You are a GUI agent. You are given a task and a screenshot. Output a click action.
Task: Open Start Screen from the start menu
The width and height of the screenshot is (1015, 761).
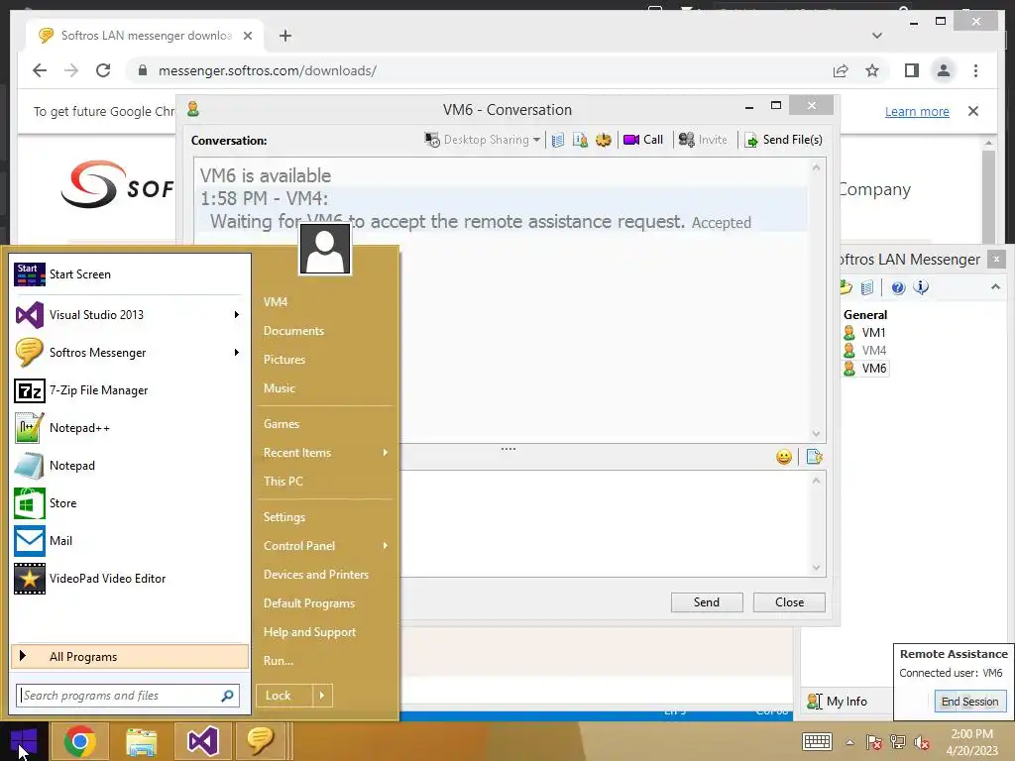(x=130, y=274)
